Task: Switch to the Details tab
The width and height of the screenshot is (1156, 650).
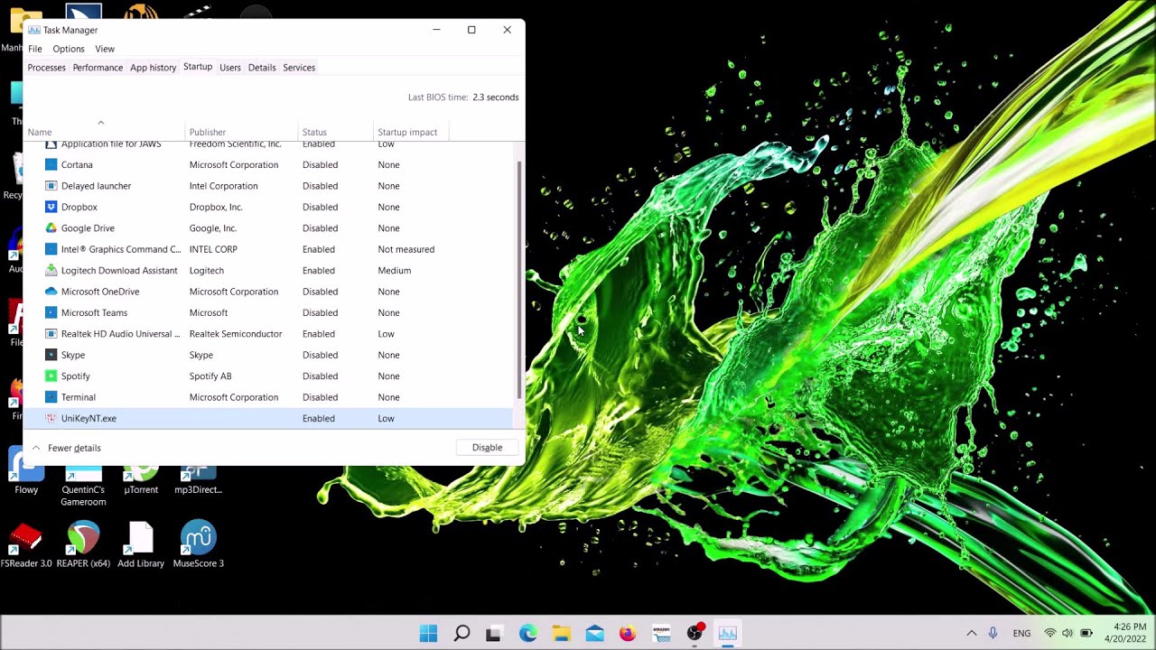Action: point(262,68)
